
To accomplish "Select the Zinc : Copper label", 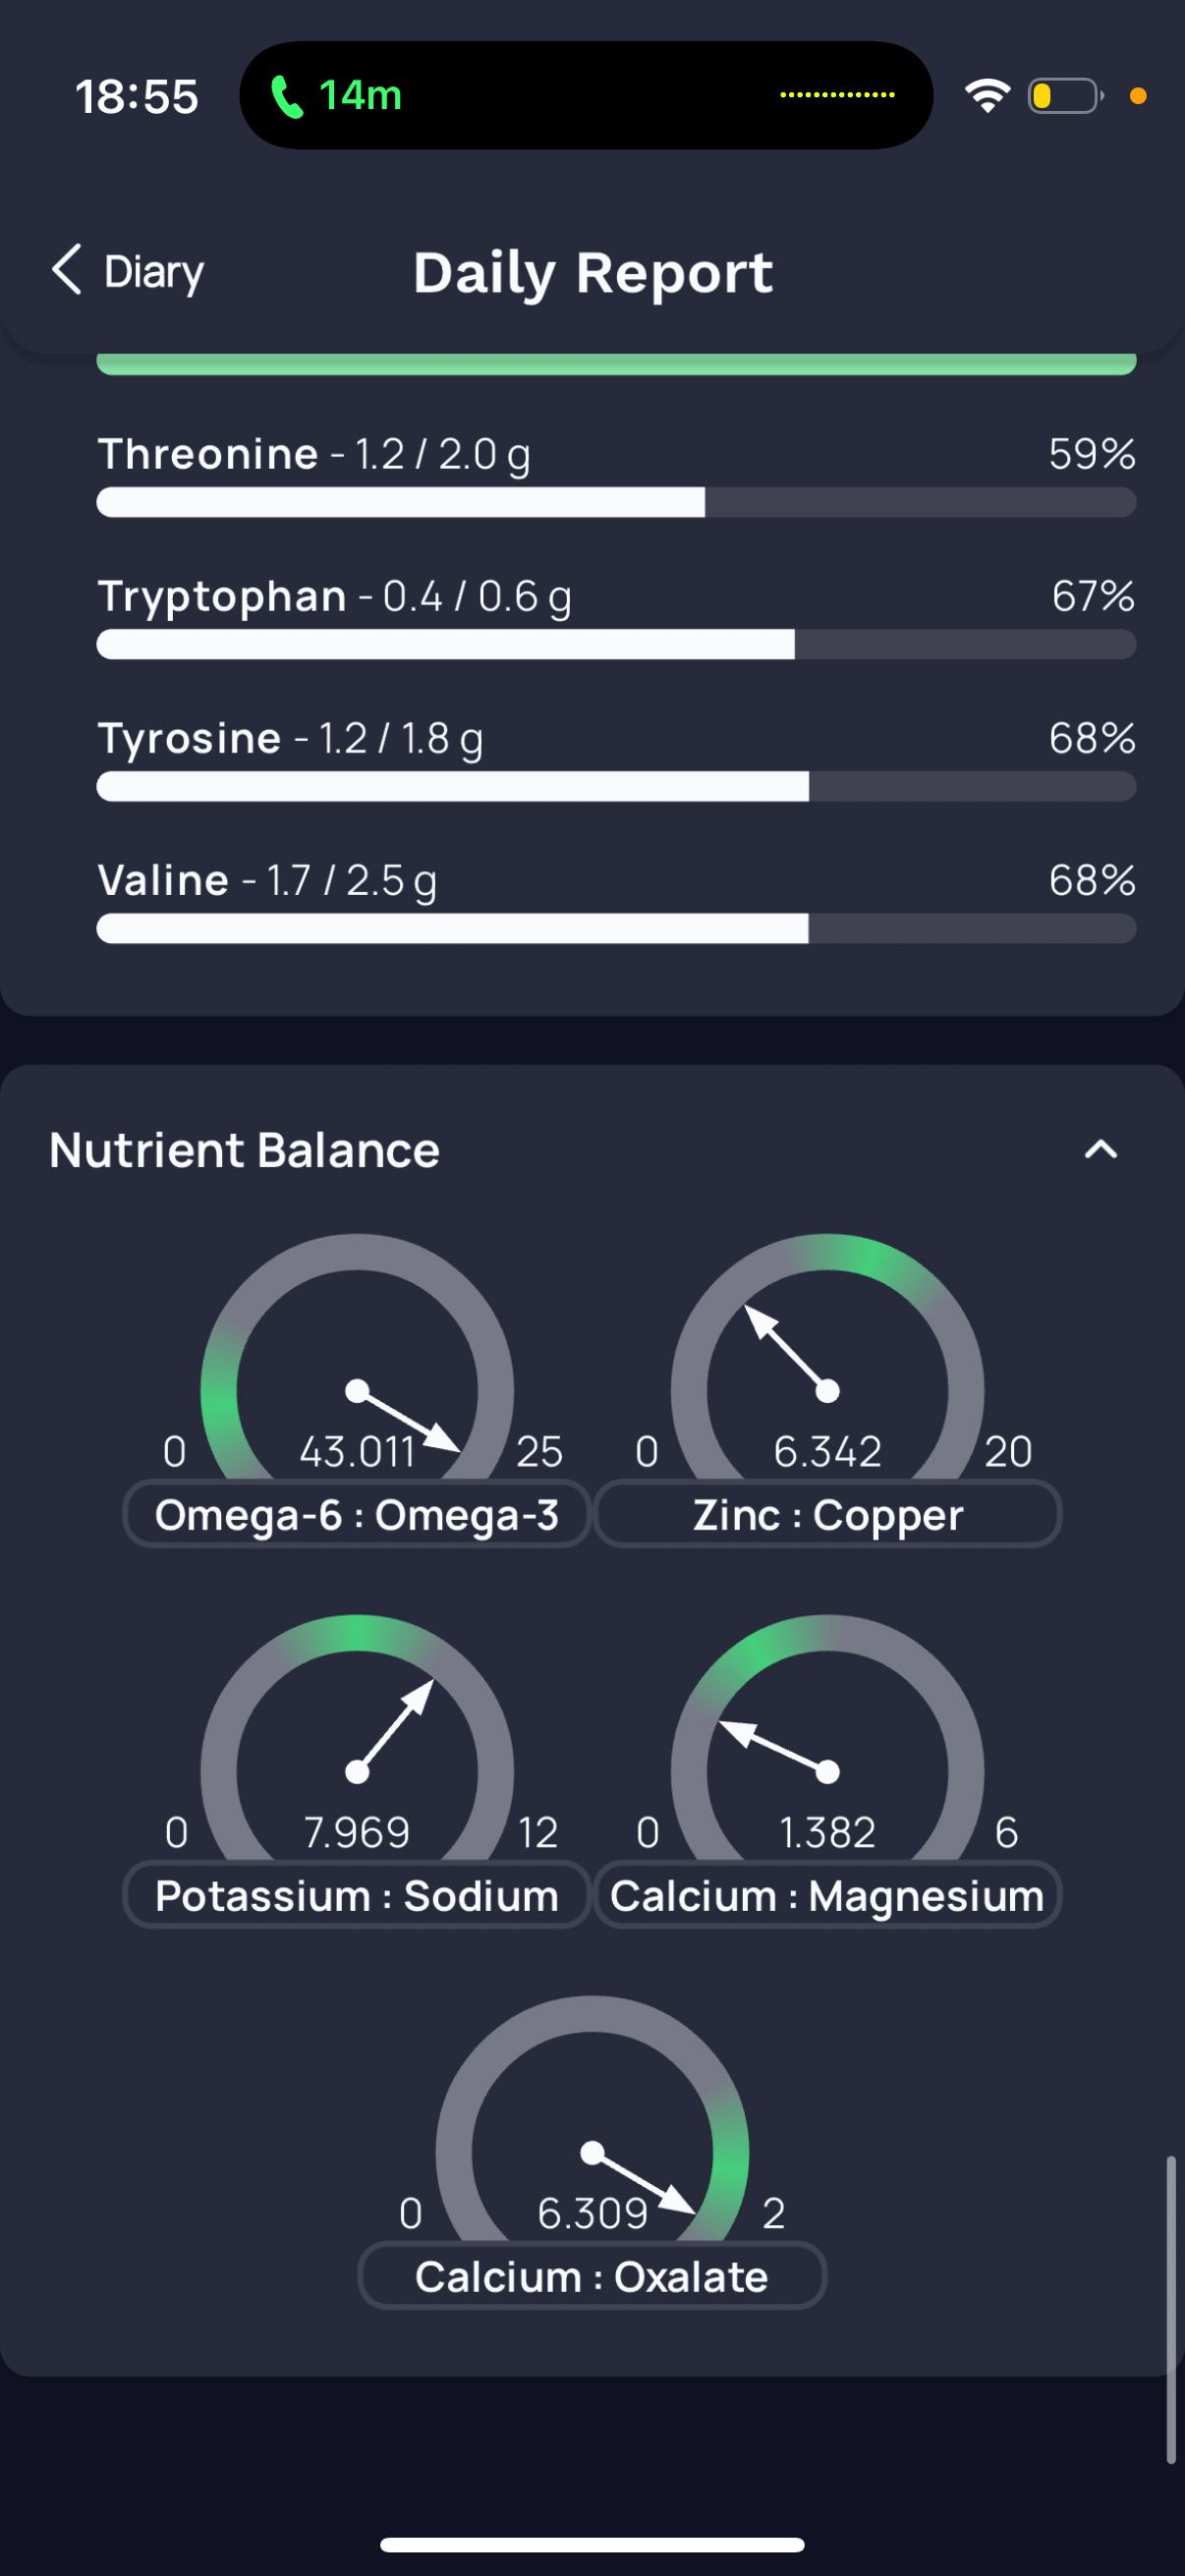I will pos(827,1515).
